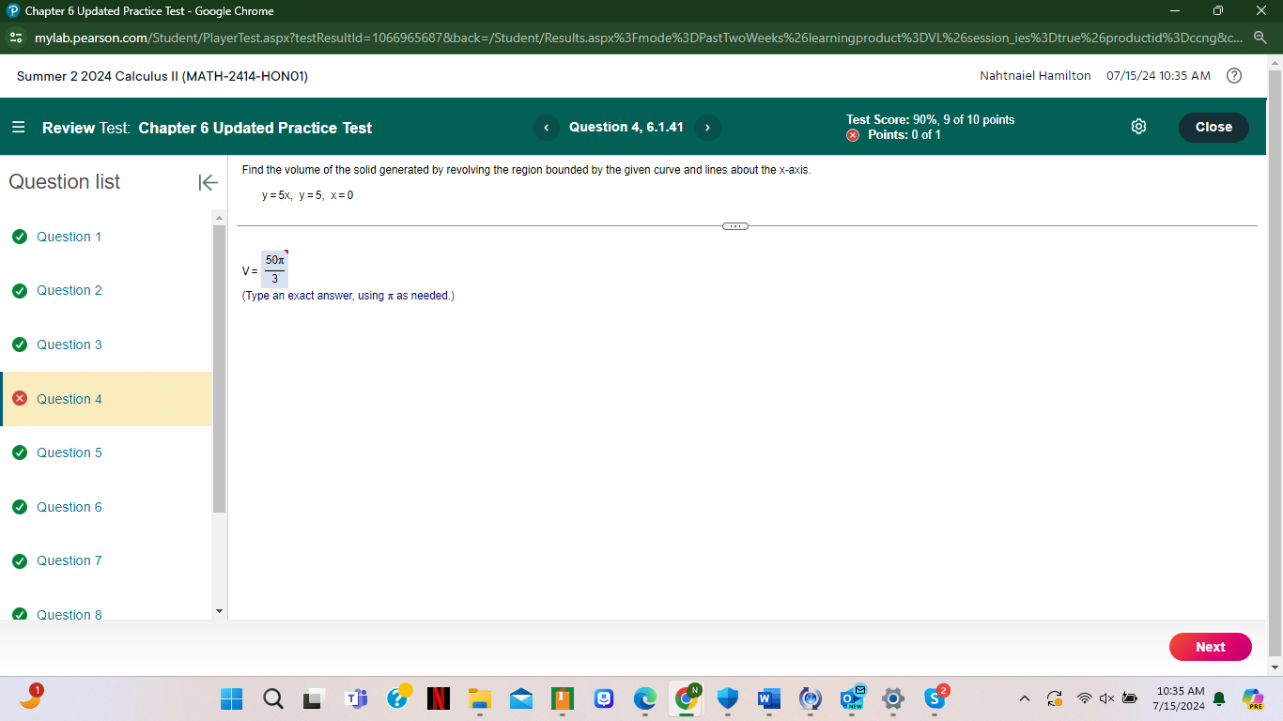Launch Netflix from the taskbar
1283x721 pixels.
tap(438, 699)
